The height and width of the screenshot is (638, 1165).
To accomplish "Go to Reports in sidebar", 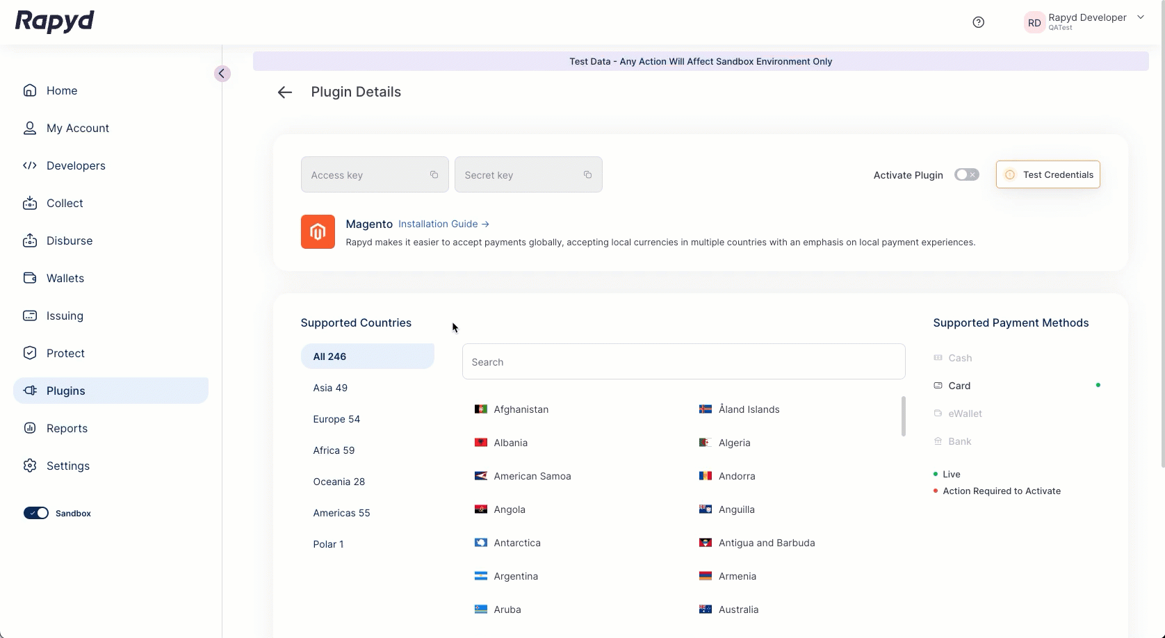I will [67, 428].
